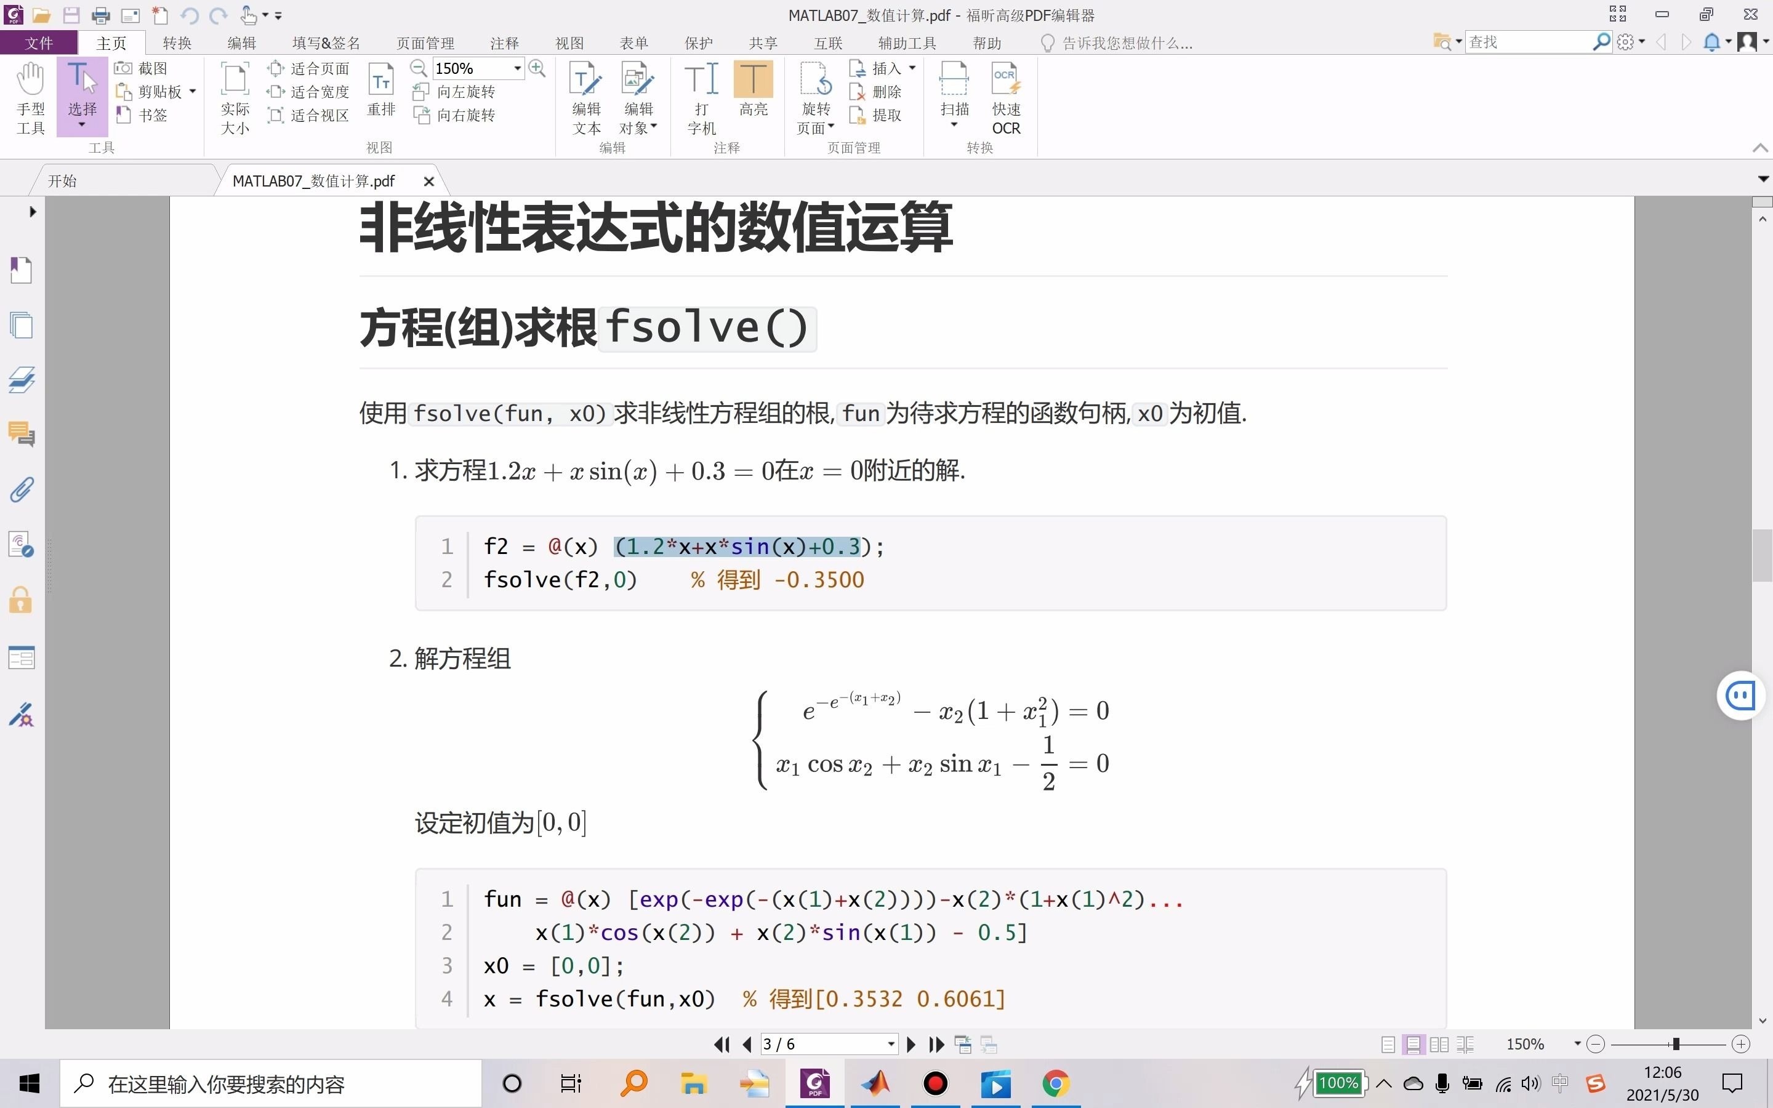Switch to the 开始 document tab
1773x1108 pixels.
pos(63,181)
